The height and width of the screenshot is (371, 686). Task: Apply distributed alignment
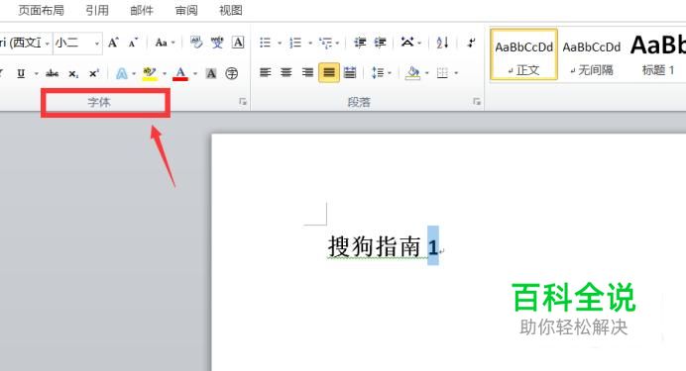(x=350, y=73)
